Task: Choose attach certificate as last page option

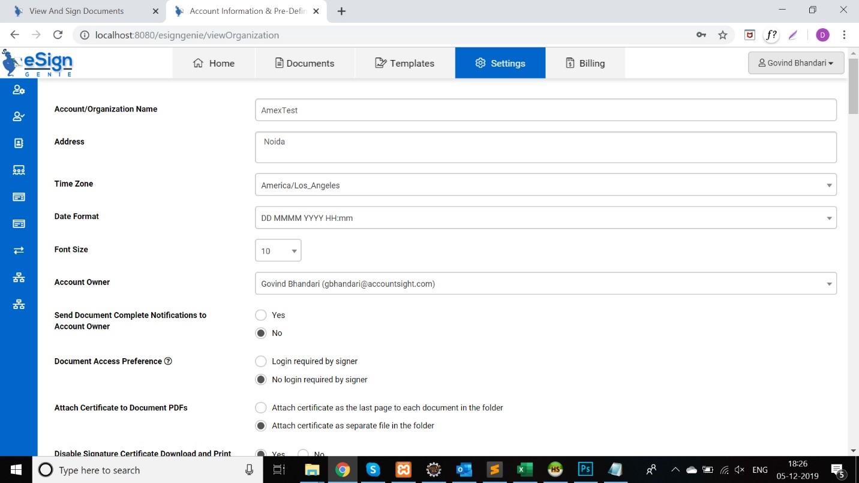Action: [x=261, y=407]
